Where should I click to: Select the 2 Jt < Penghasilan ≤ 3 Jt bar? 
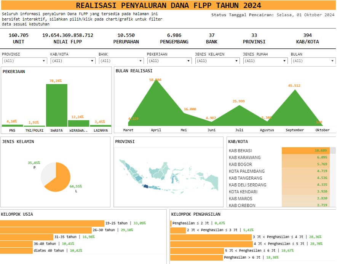(178, 230)
